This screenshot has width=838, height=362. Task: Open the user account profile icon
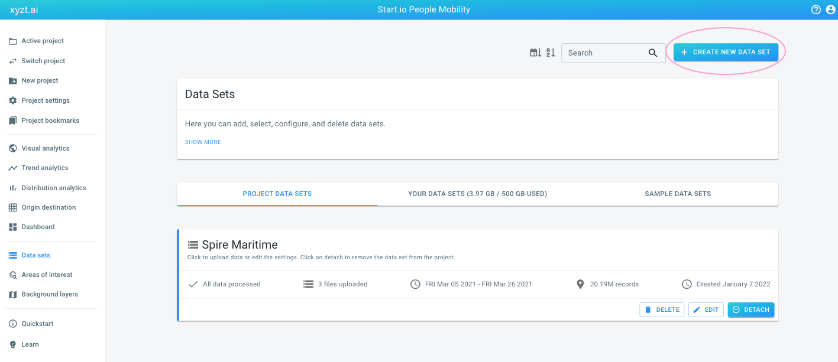coord(830,9)
